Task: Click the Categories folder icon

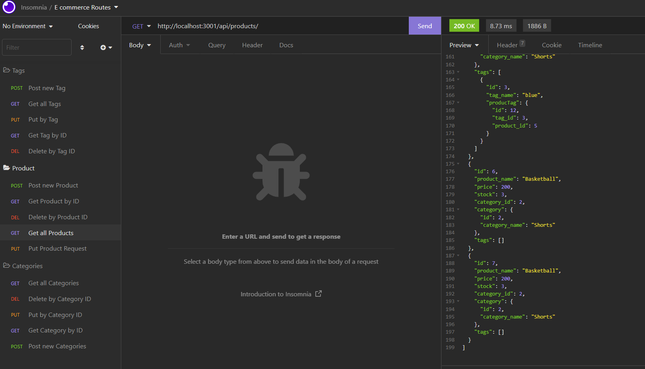Action: click(x=6, y=266)
